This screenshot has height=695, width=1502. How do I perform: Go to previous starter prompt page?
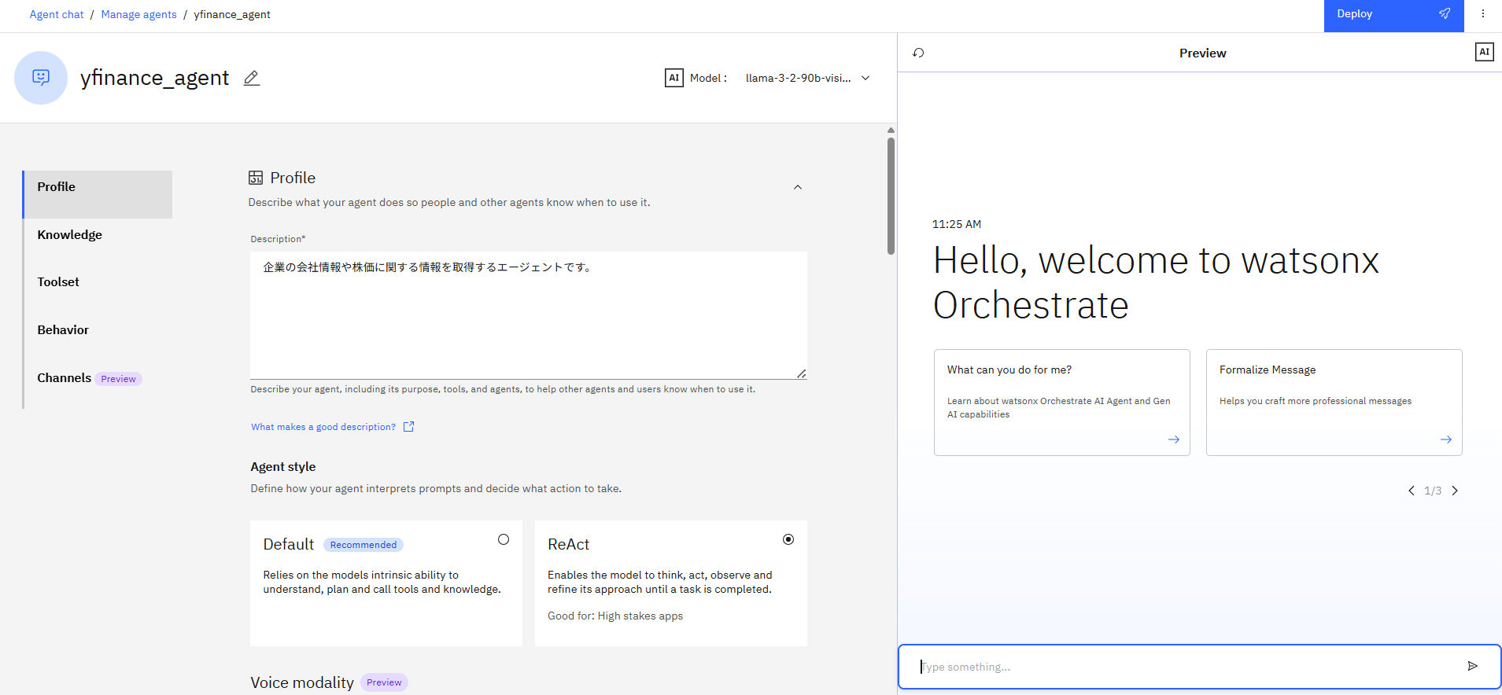pyautogui.click(x=1412, y=491)
